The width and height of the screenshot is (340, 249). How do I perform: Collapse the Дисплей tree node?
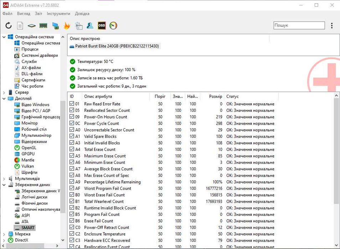coord(4,99)
